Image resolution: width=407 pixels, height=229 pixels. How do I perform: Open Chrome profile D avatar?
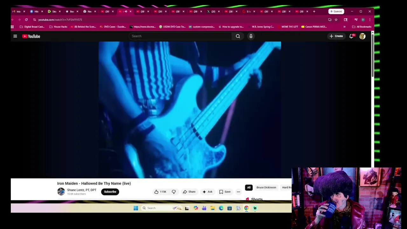point(363,20)
